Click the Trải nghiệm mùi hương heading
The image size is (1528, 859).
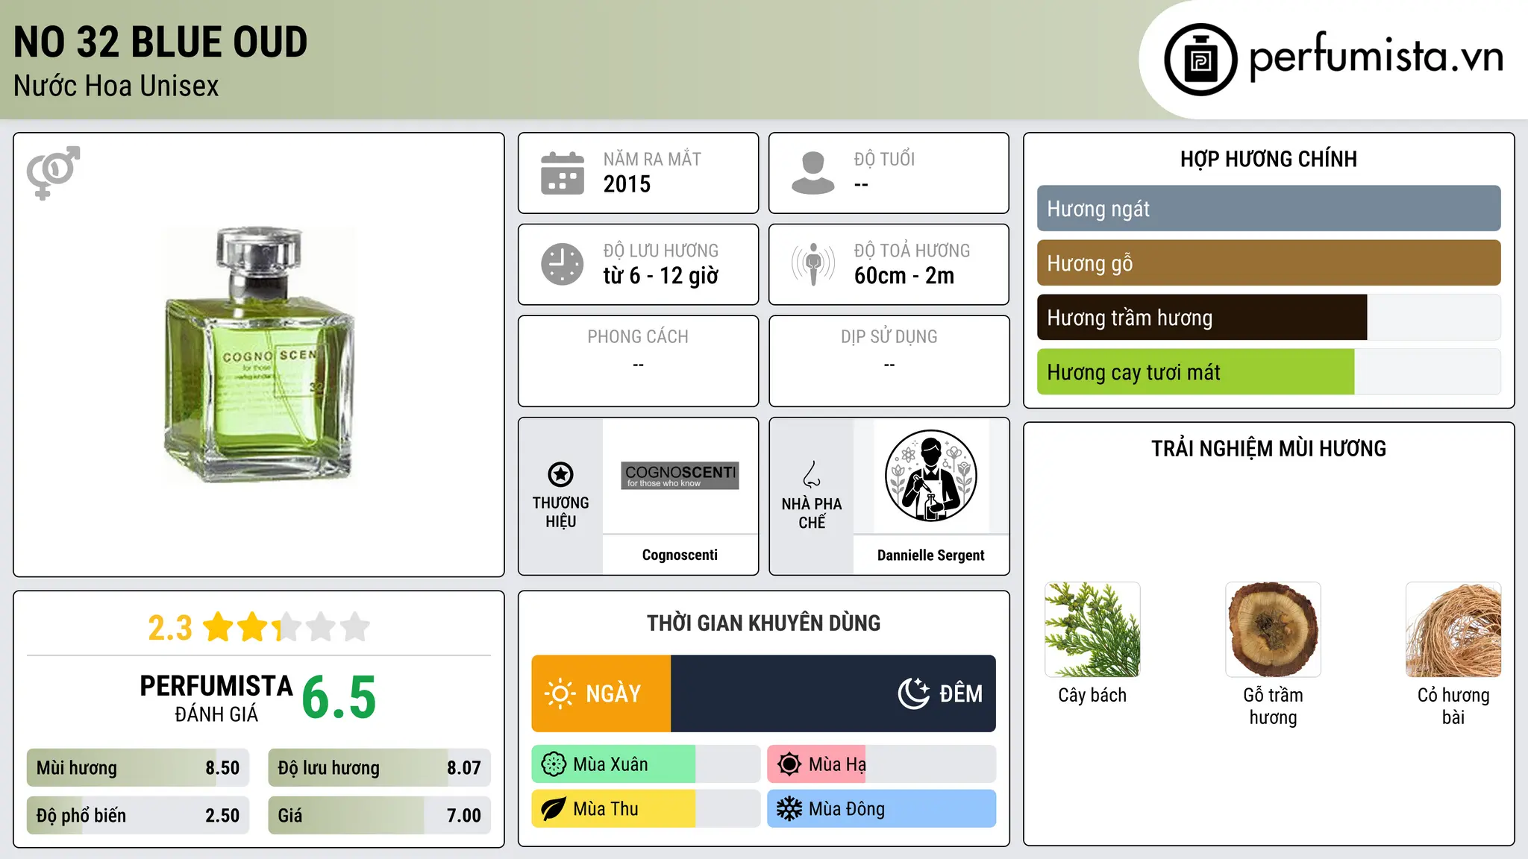pyautogui.click(x=1268, y=448)
